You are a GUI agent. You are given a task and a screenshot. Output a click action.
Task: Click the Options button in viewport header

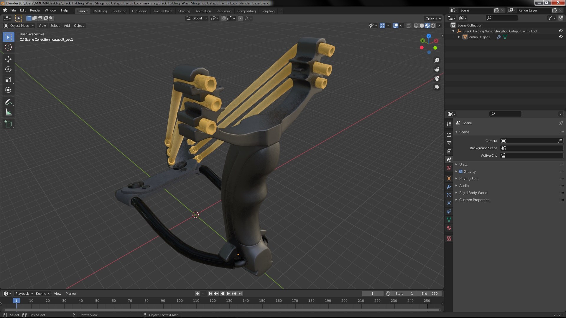pos(433,18)
